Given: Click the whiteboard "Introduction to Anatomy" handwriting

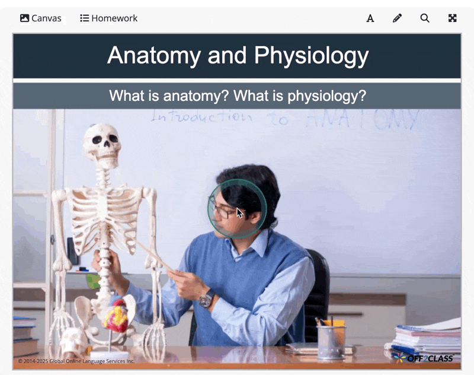Looking at the screenshot, I should coord(285,119).
